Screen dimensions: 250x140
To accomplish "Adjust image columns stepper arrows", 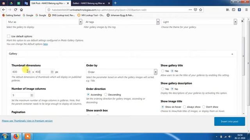I will pos(32,95).
